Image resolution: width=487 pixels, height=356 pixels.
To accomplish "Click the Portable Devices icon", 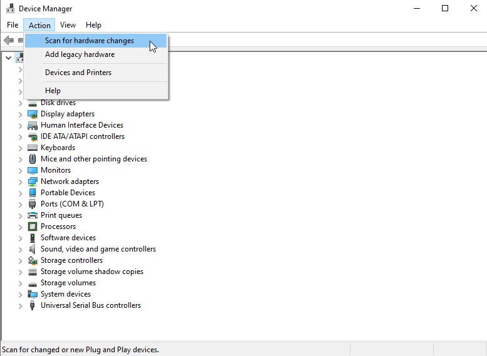I will [x=33, y=193].
